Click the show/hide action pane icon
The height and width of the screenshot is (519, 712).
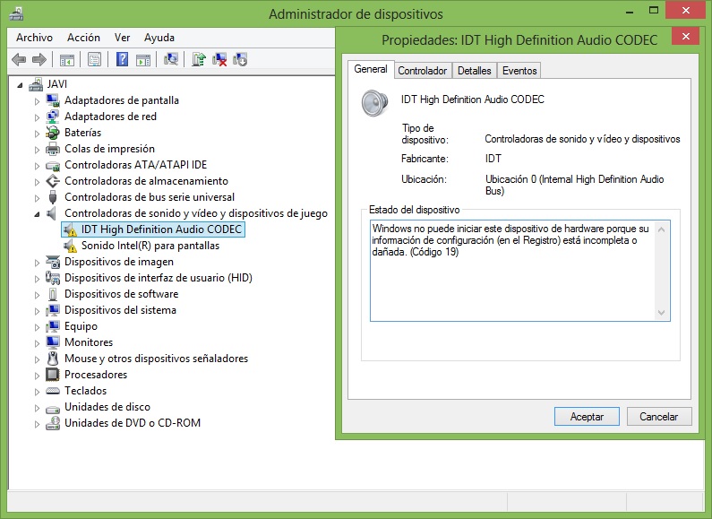(x=143, y=59)
